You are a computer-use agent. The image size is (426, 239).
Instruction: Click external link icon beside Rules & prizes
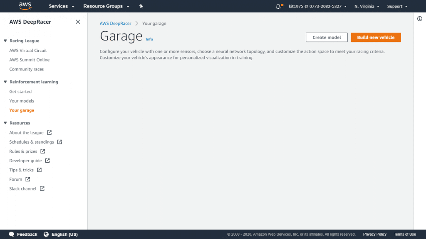[43, 151]
